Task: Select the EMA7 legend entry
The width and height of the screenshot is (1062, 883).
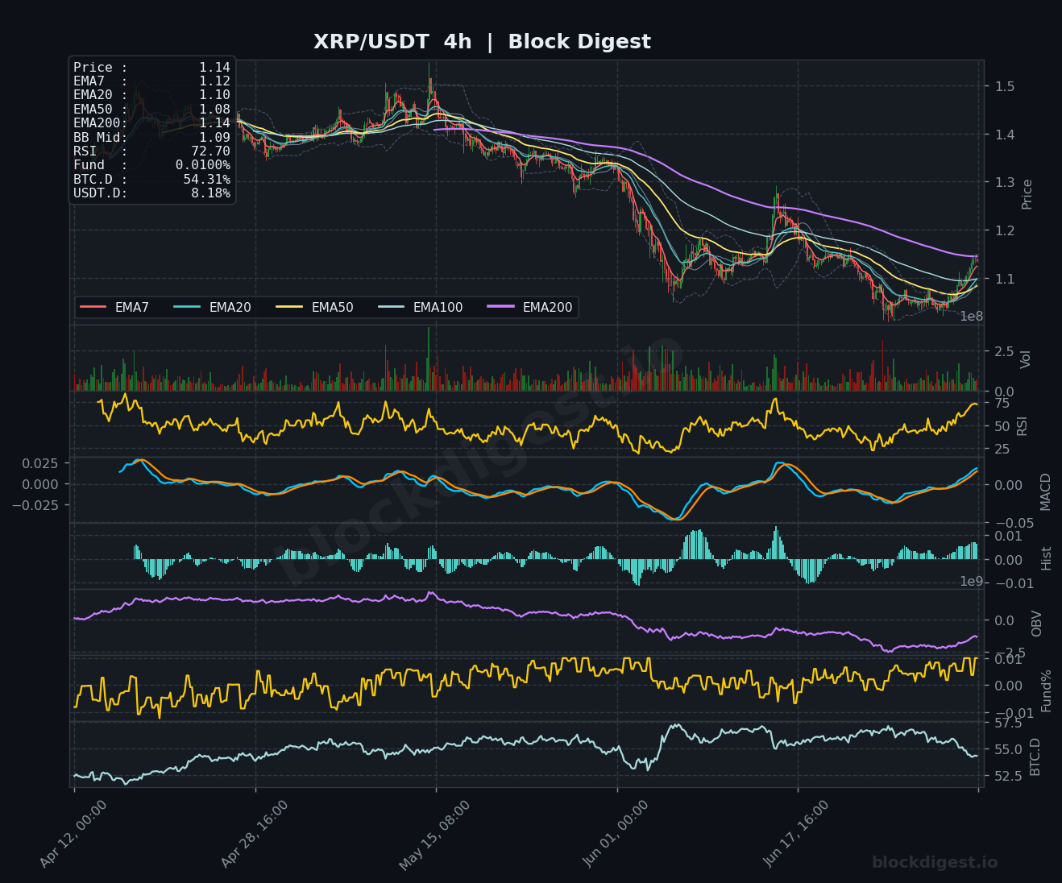Action: click(114, 307)
